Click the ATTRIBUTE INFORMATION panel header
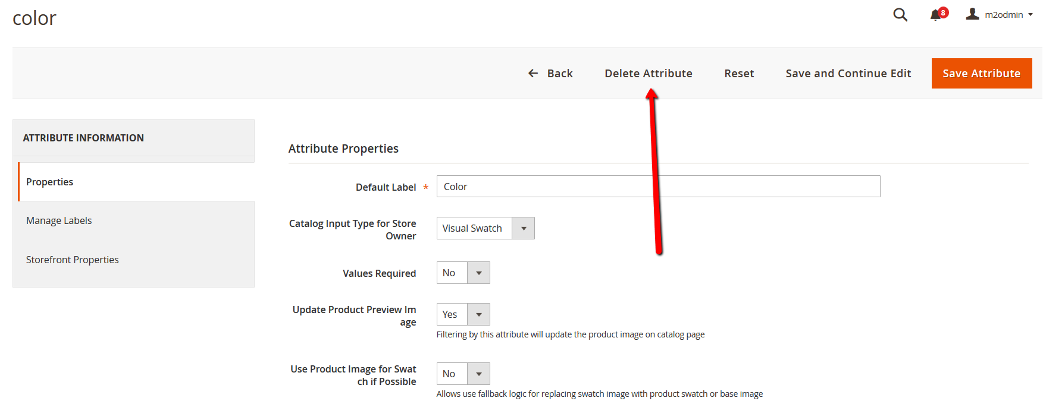The width and height of the screenshot is (1043, 401). point(83,138)
